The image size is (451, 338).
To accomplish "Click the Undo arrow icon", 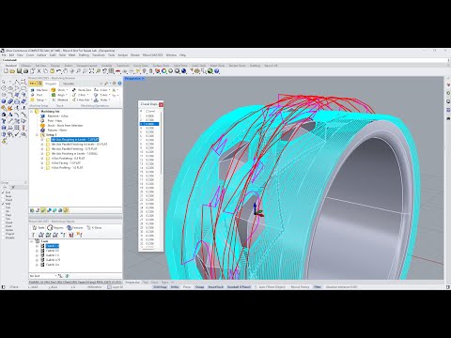I will coord(58,71).
